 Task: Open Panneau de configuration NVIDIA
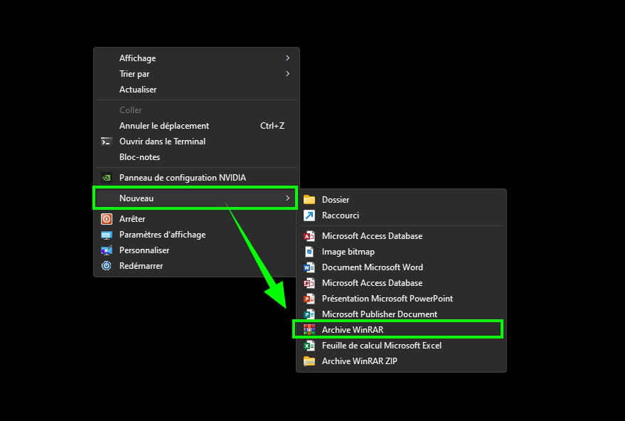coord(196,178)
